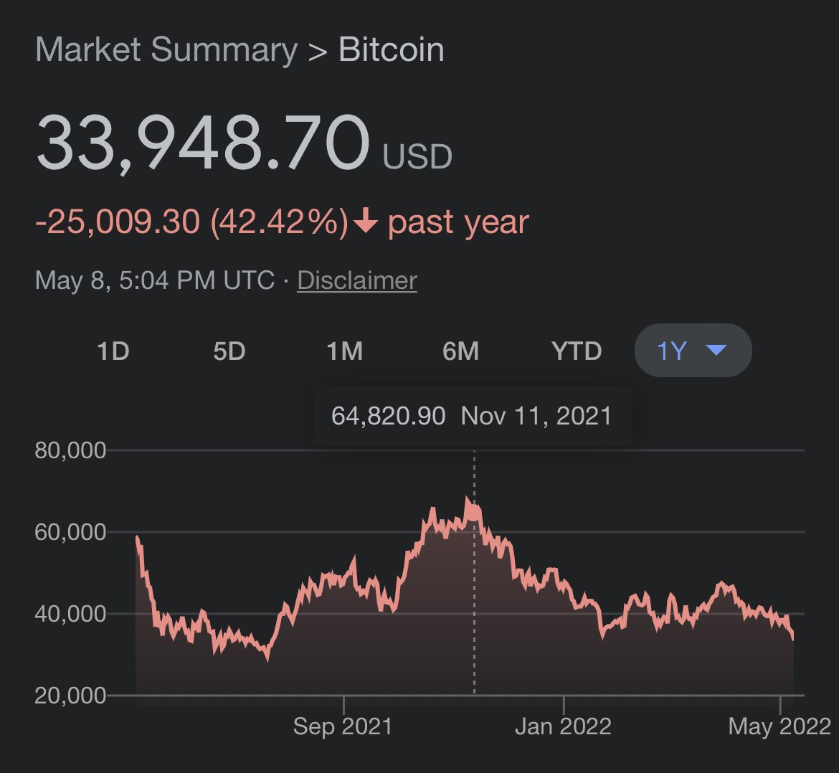Click the Jan 2022 axis tick
Image resolution: width=839 pixels, height=773 pixels.
(x=564, y=704)
